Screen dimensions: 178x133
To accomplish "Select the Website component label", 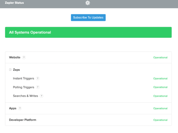I will pos(15,57).
